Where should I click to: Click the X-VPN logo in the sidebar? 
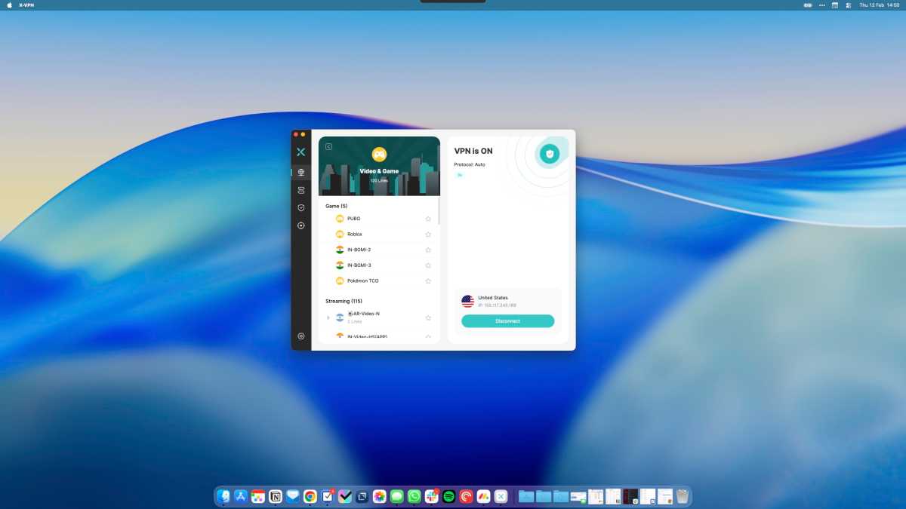pyautogui.click(x=300, y=152)
